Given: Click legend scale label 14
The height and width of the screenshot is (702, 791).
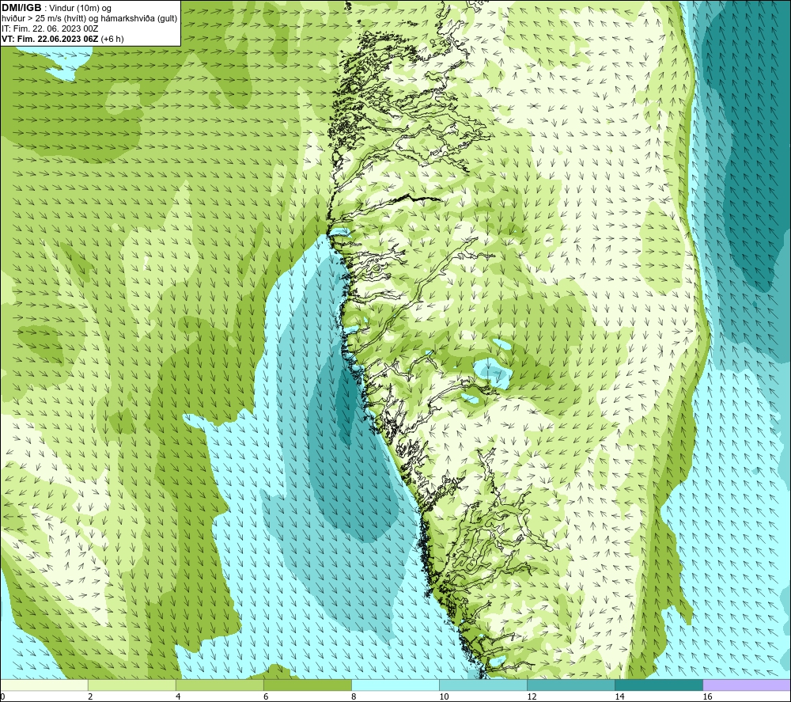Looking at the screenshot, I should click(619, 697).
